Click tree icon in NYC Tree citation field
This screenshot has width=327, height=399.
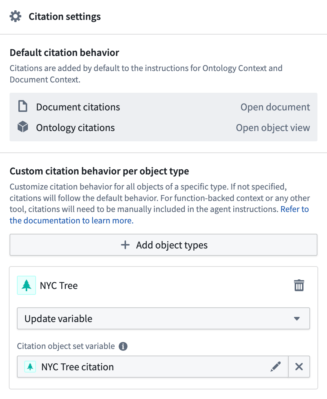[x=30, y=367]
